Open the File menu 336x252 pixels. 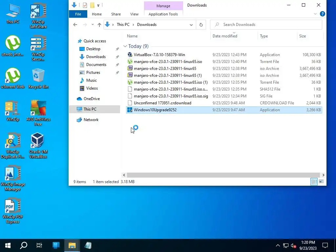coord(78,14)
